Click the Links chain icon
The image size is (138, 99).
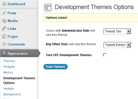[x=4, y=29]
